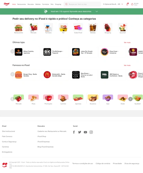Open the YouTube social icon
The height and width of the screenshot is (173, 143).
85,132
